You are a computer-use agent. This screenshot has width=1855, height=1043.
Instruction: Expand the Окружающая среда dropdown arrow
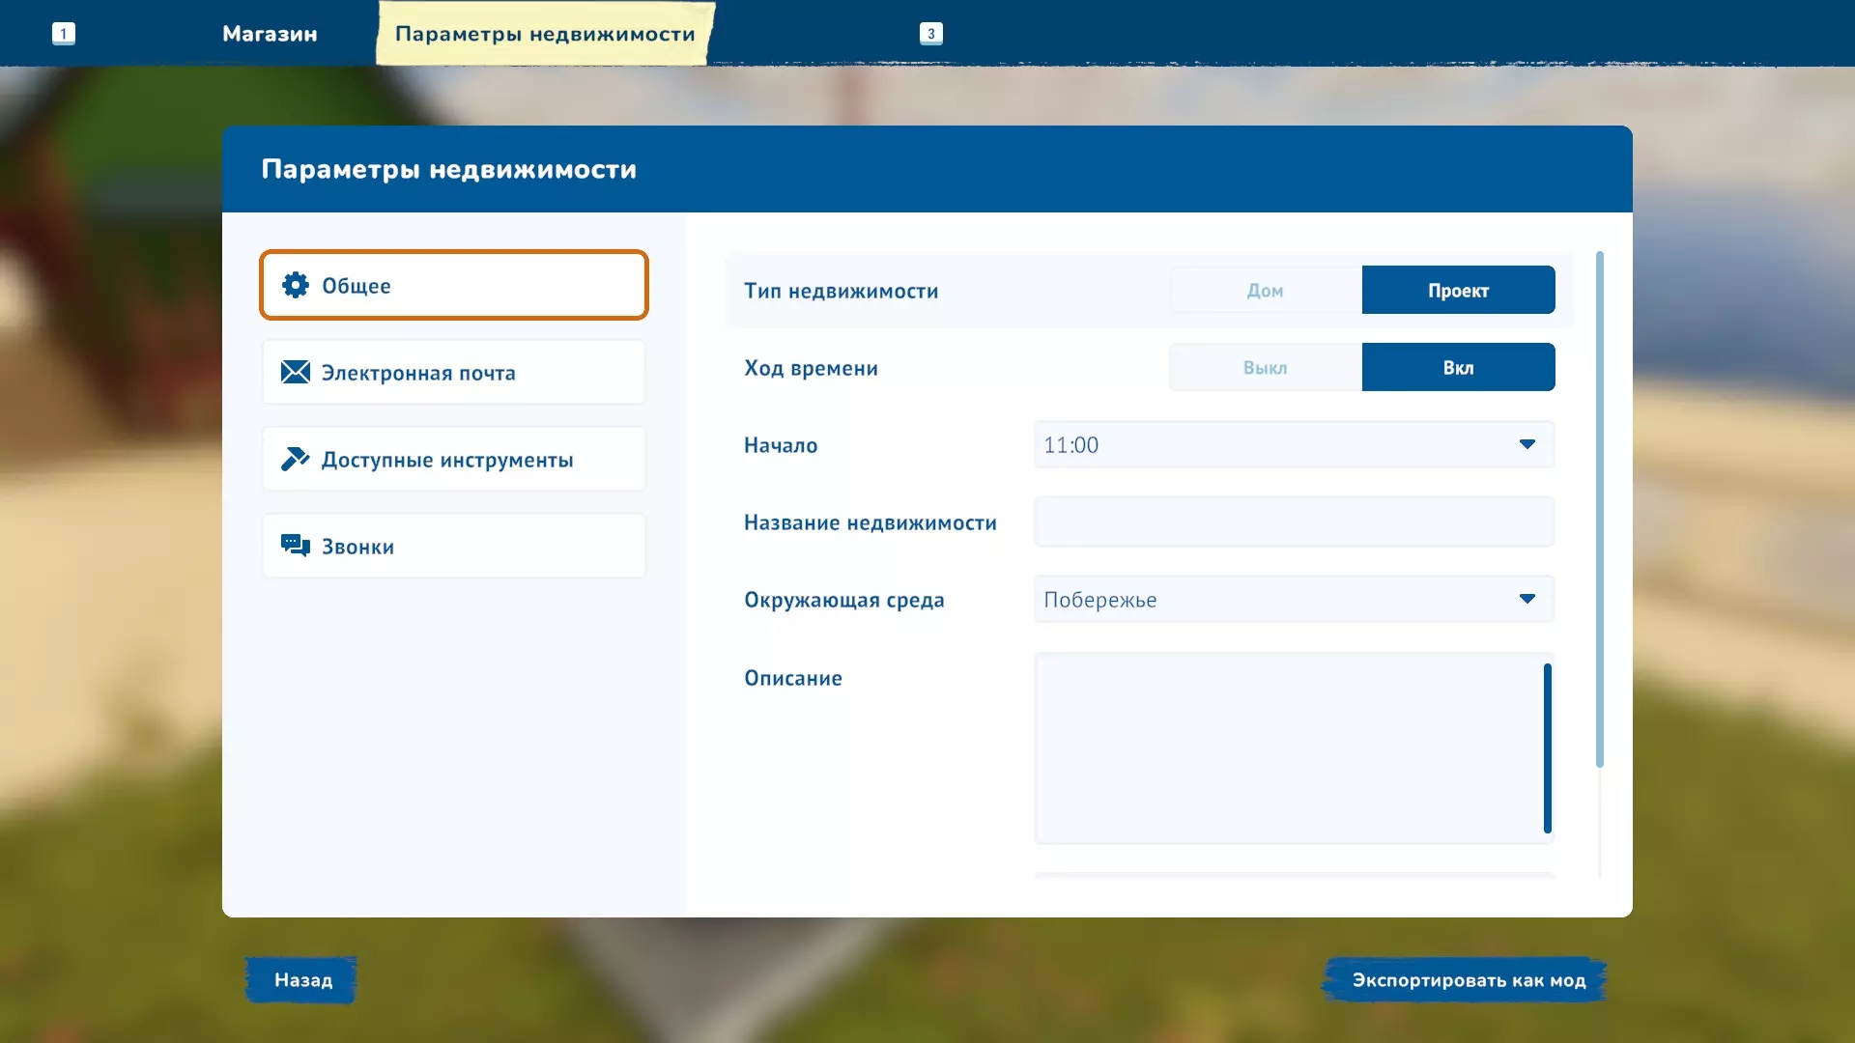point(1527,599)
